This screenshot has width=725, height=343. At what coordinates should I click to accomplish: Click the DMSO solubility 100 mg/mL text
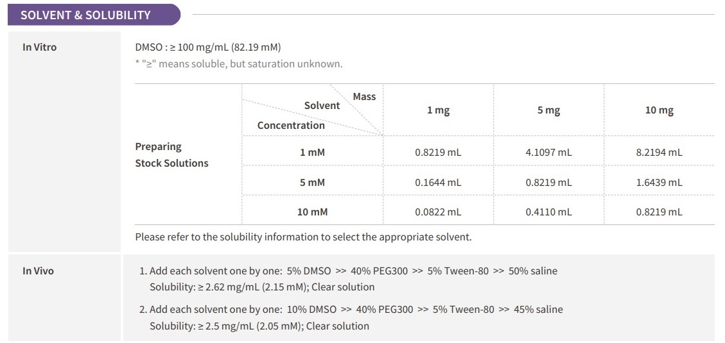pyautogui.click(x=208, y=47)
